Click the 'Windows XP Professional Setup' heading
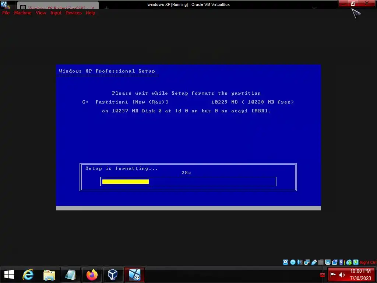377x283 pixels. tap(107, 71)
